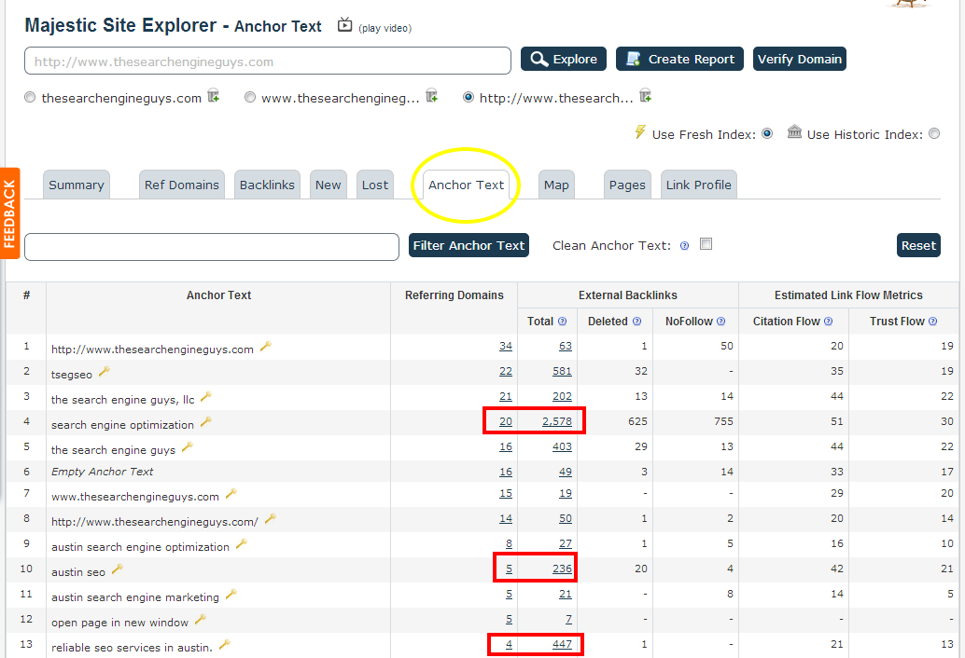The image size is (965, 658).
Task: Click the Referring Domains column header
Action: 455,295
